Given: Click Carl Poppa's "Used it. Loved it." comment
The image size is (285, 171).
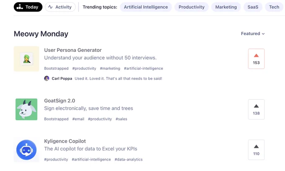Looking at the screenshot, I should click(x=118, y=79).
